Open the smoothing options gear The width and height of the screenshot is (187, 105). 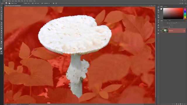pos(53,3)
